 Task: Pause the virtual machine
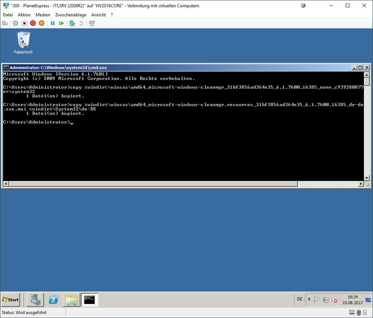click(53, 23)
